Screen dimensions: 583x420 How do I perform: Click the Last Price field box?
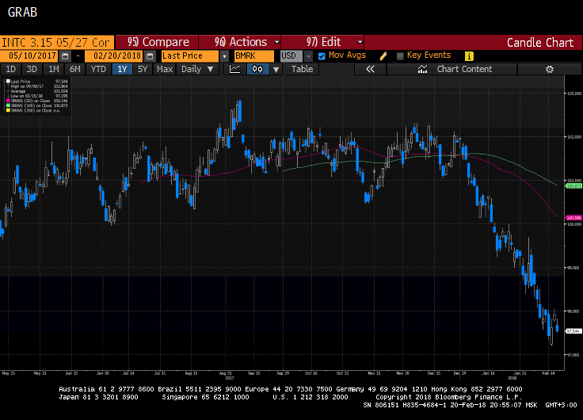point(190,56)
